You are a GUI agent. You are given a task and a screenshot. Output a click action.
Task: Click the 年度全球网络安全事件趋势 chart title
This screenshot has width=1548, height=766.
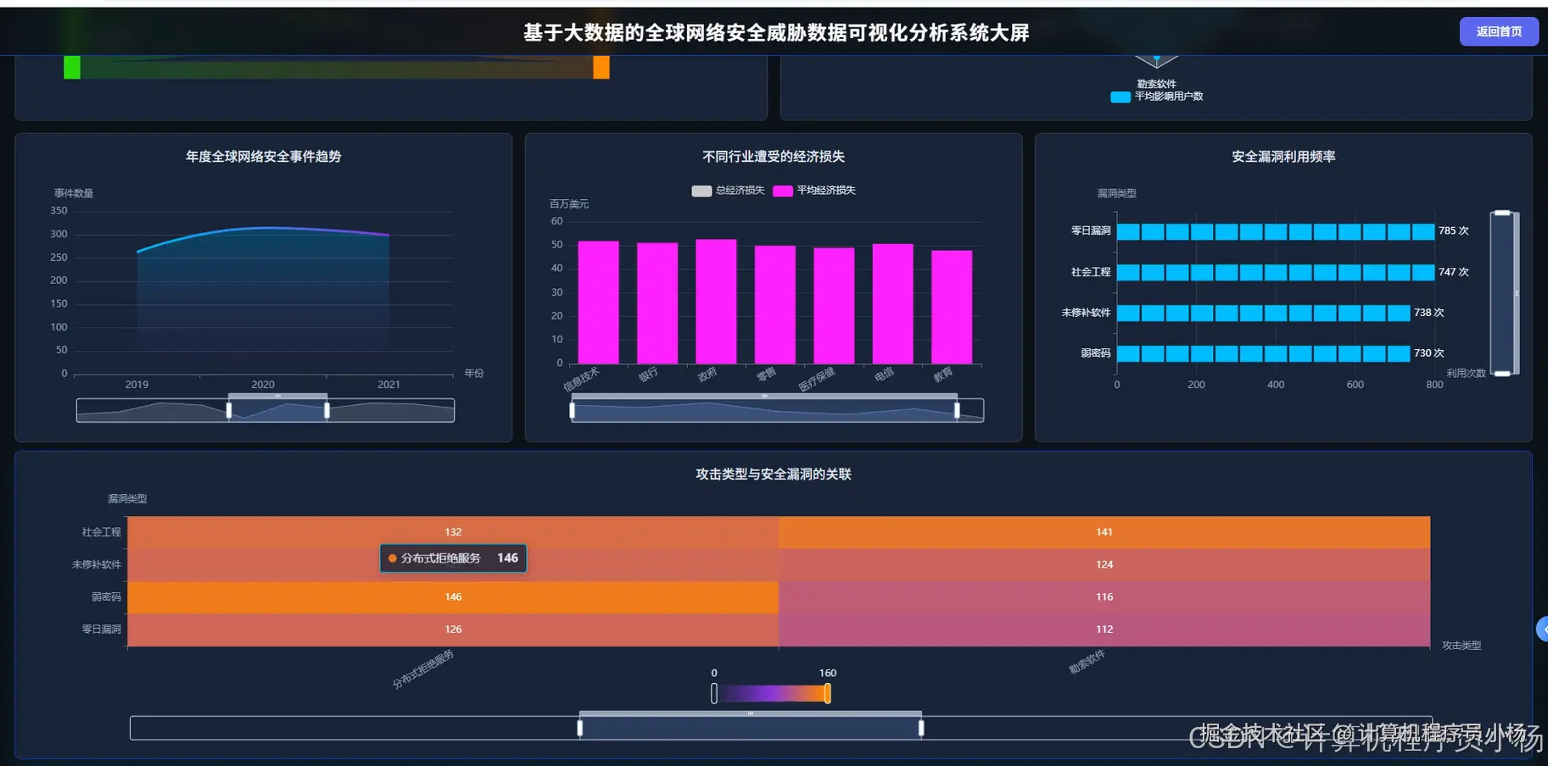pyautogui.click(x=264, y=157)
